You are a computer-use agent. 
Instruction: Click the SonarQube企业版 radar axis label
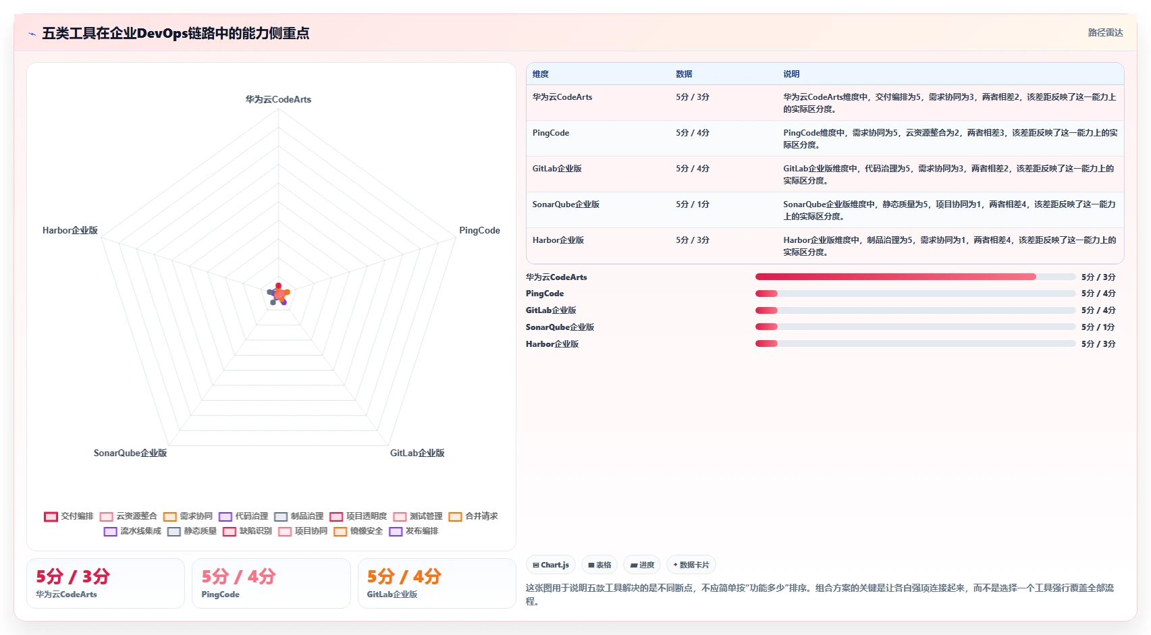point(130,453)
